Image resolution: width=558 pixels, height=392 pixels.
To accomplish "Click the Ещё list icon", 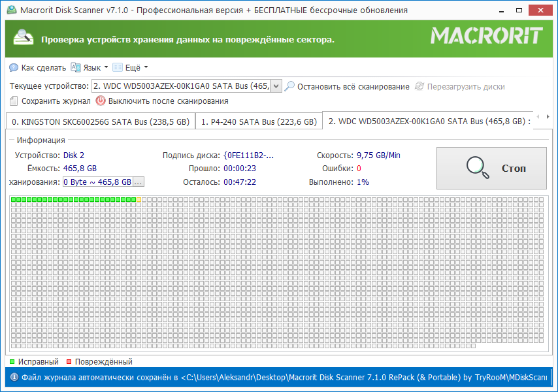I will 118,67.
